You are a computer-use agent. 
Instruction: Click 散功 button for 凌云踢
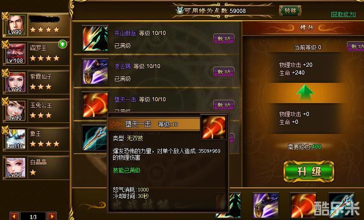(224, 72)
